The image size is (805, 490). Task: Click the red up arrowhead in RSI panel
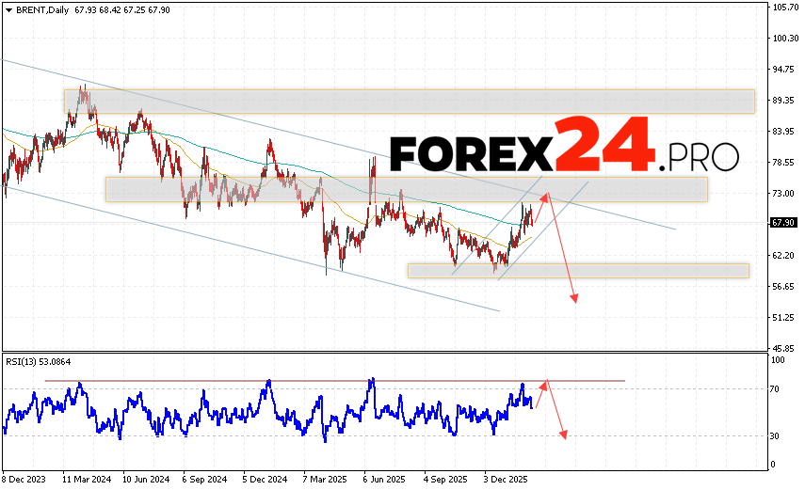pos(544,385)
